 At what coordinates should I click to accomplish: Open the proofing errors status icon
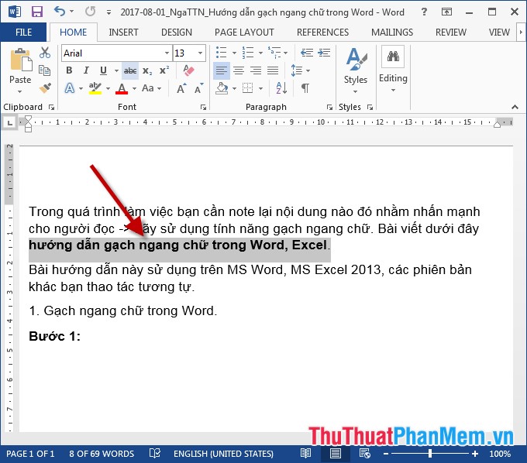click(x=155, y=454)
